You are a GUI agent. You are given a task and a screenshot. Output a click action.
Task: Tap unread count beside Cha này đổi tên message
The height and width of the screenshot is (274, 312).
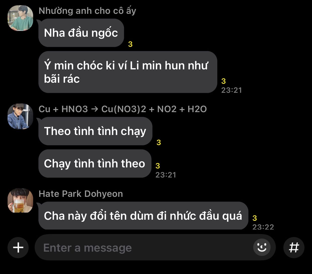255,218
